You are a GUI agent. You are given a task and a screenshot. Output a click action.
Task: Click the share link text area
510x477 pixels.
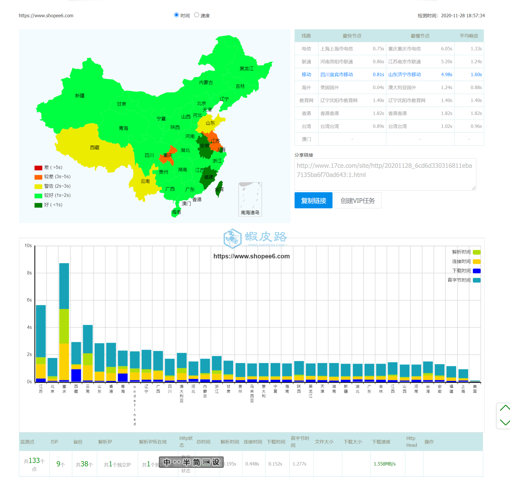tap(385, 174)
